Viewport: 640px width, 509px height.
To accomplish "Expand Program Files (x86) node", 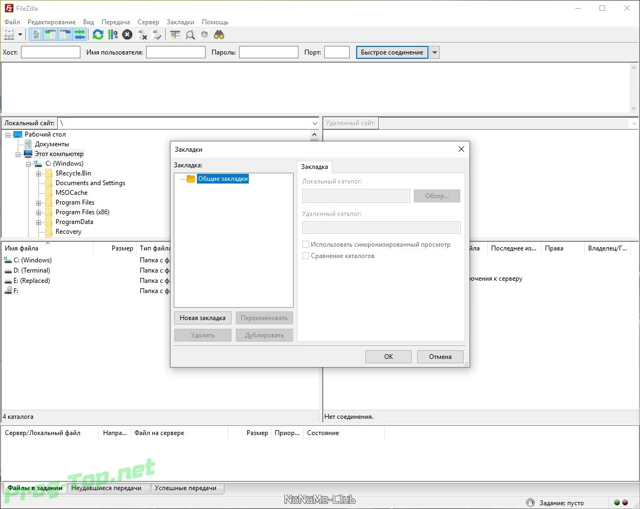I will coord(38,213).
